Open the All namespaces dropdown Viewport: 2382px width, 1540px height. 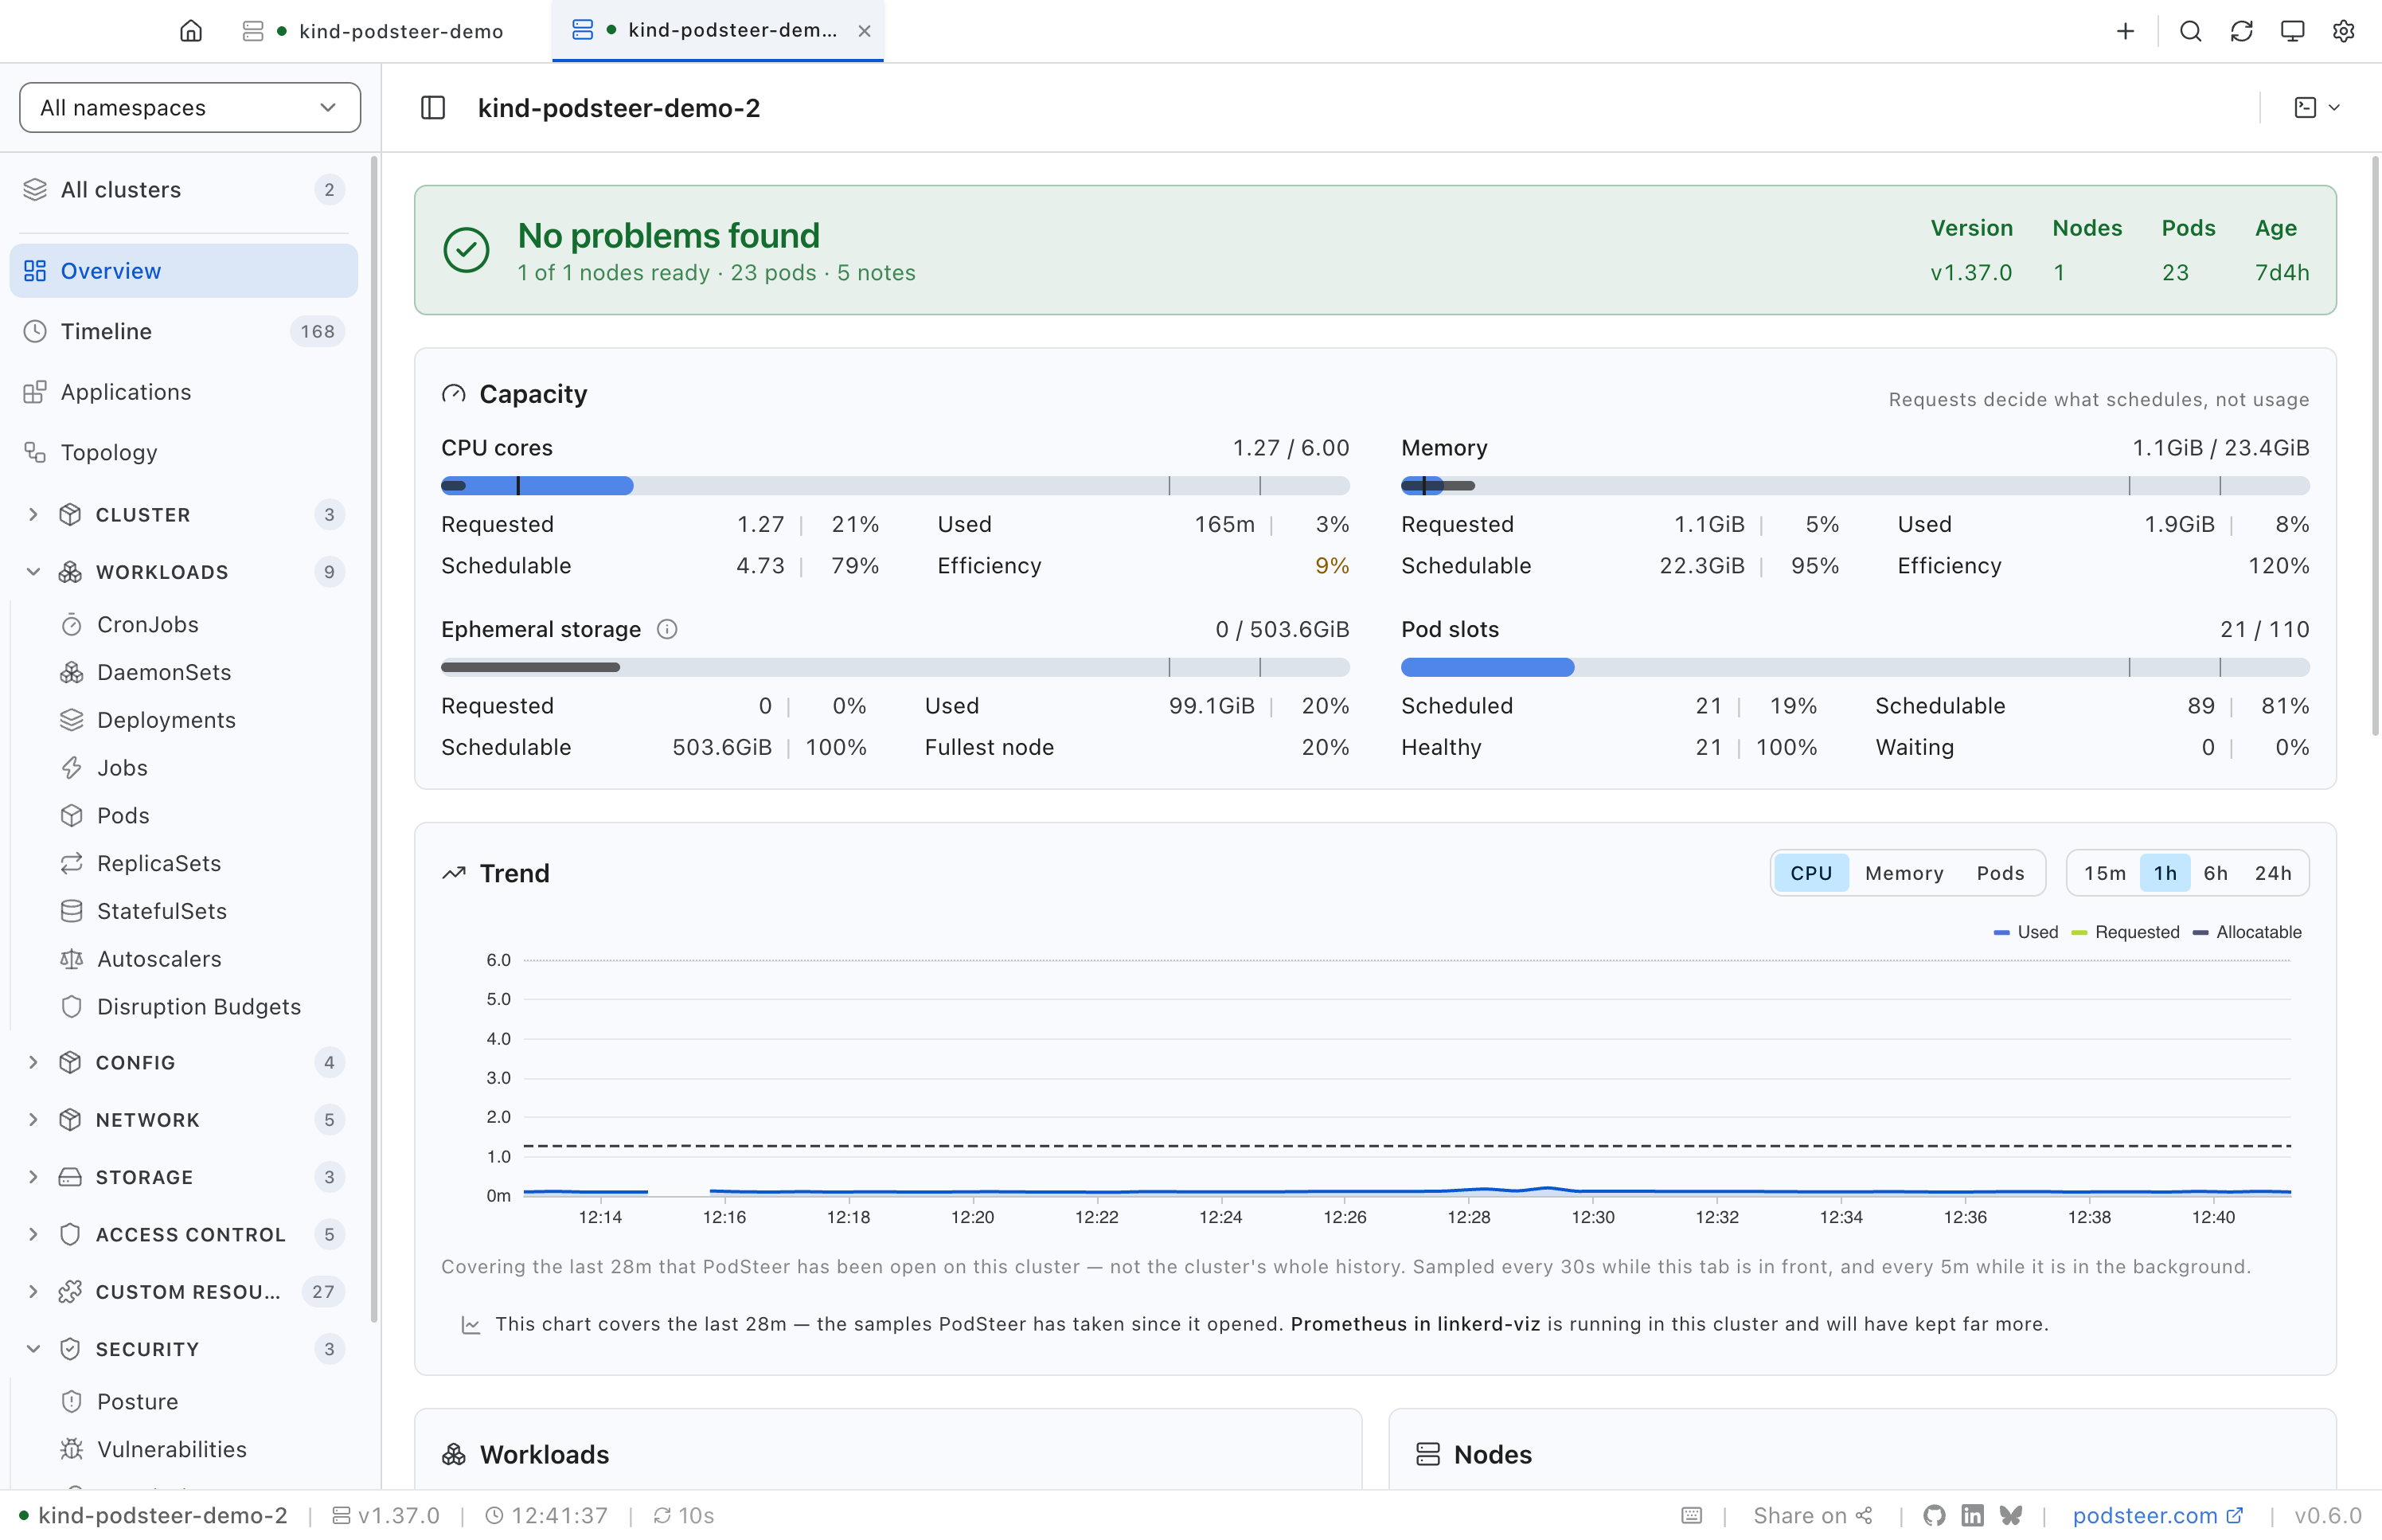pyautogui.click(x=190, y=107)
